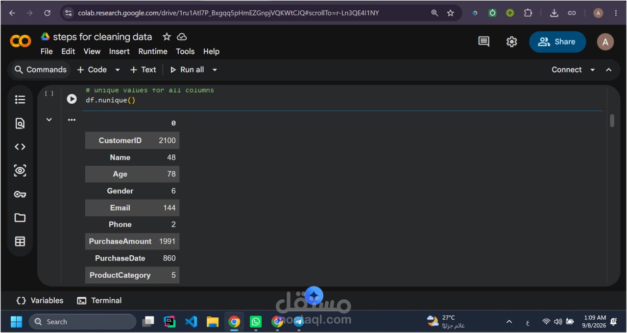Open WhatsApp from taskbar
Image resolution: width=627 pixels, height=333 pixels.
(x=256, y=322)
